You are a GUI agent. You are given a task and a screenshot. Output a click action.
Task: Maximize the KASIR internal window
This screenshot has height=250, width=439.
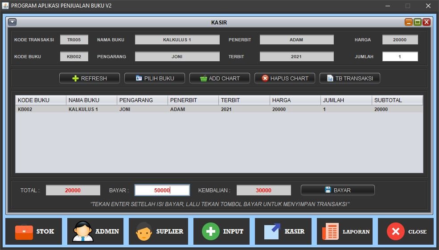click(x=418, y=22)
